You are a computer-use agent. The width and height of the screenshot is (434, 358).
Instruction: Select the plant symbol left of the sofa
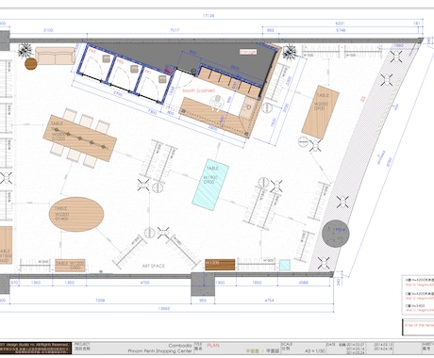(25, 50)
